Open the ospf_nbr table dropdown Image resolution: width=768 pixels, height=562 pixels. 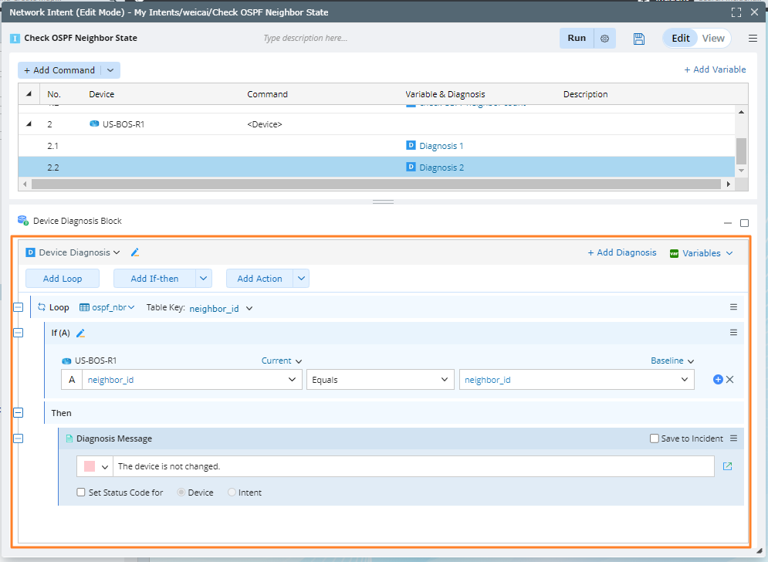tap(107, 307)
